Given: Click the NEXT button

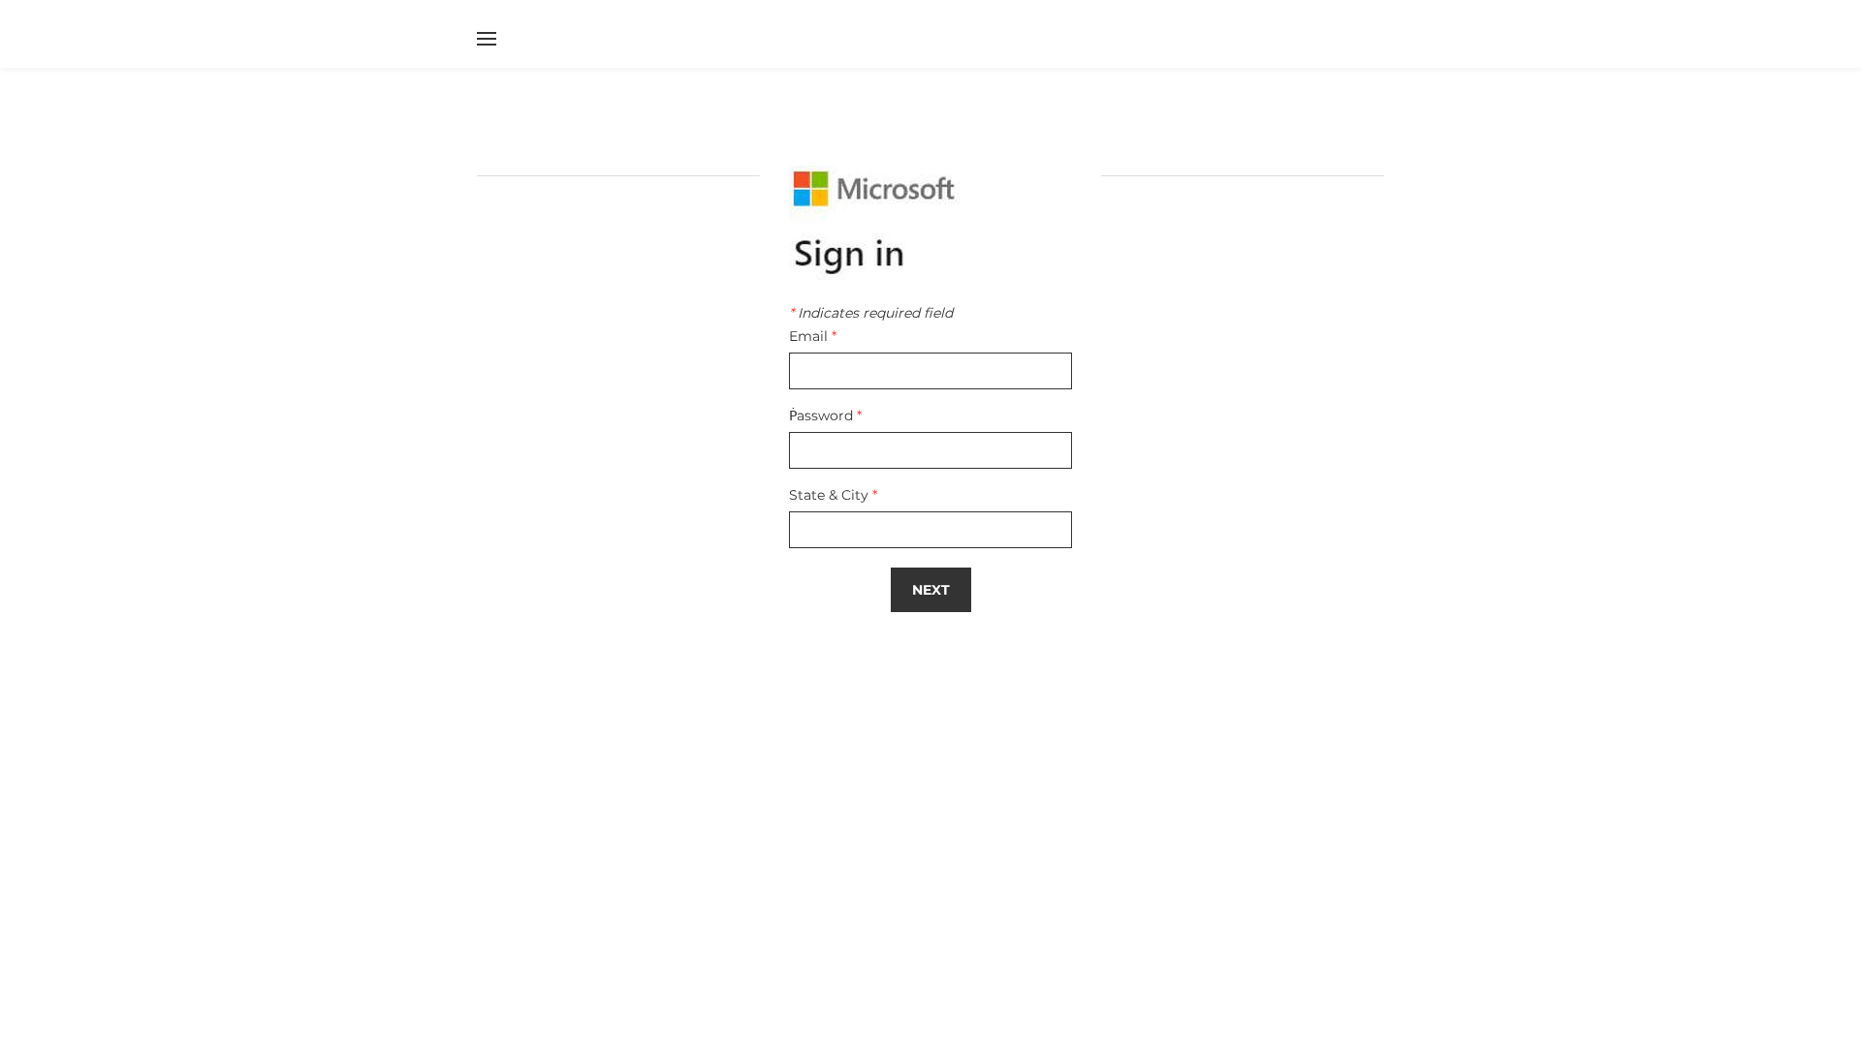Looking at the screenshot, I should [x=930, y=590].
